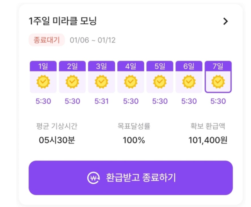
Task: Select the sun stamp on day 2일
Action: click(72, 82)
